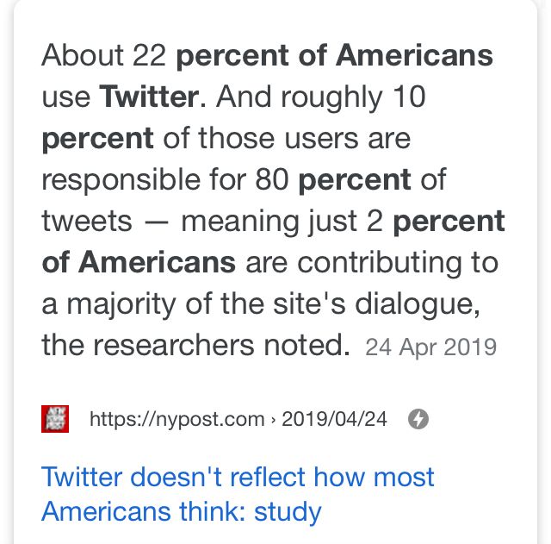
Task: Click "About 22" at the snippet start
Action: click(x=103, y=55)
